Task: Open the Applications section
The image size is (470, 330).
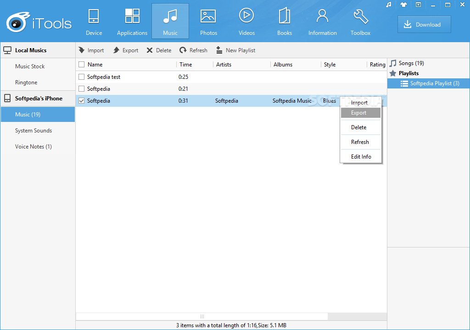Action: coord(132,22)
